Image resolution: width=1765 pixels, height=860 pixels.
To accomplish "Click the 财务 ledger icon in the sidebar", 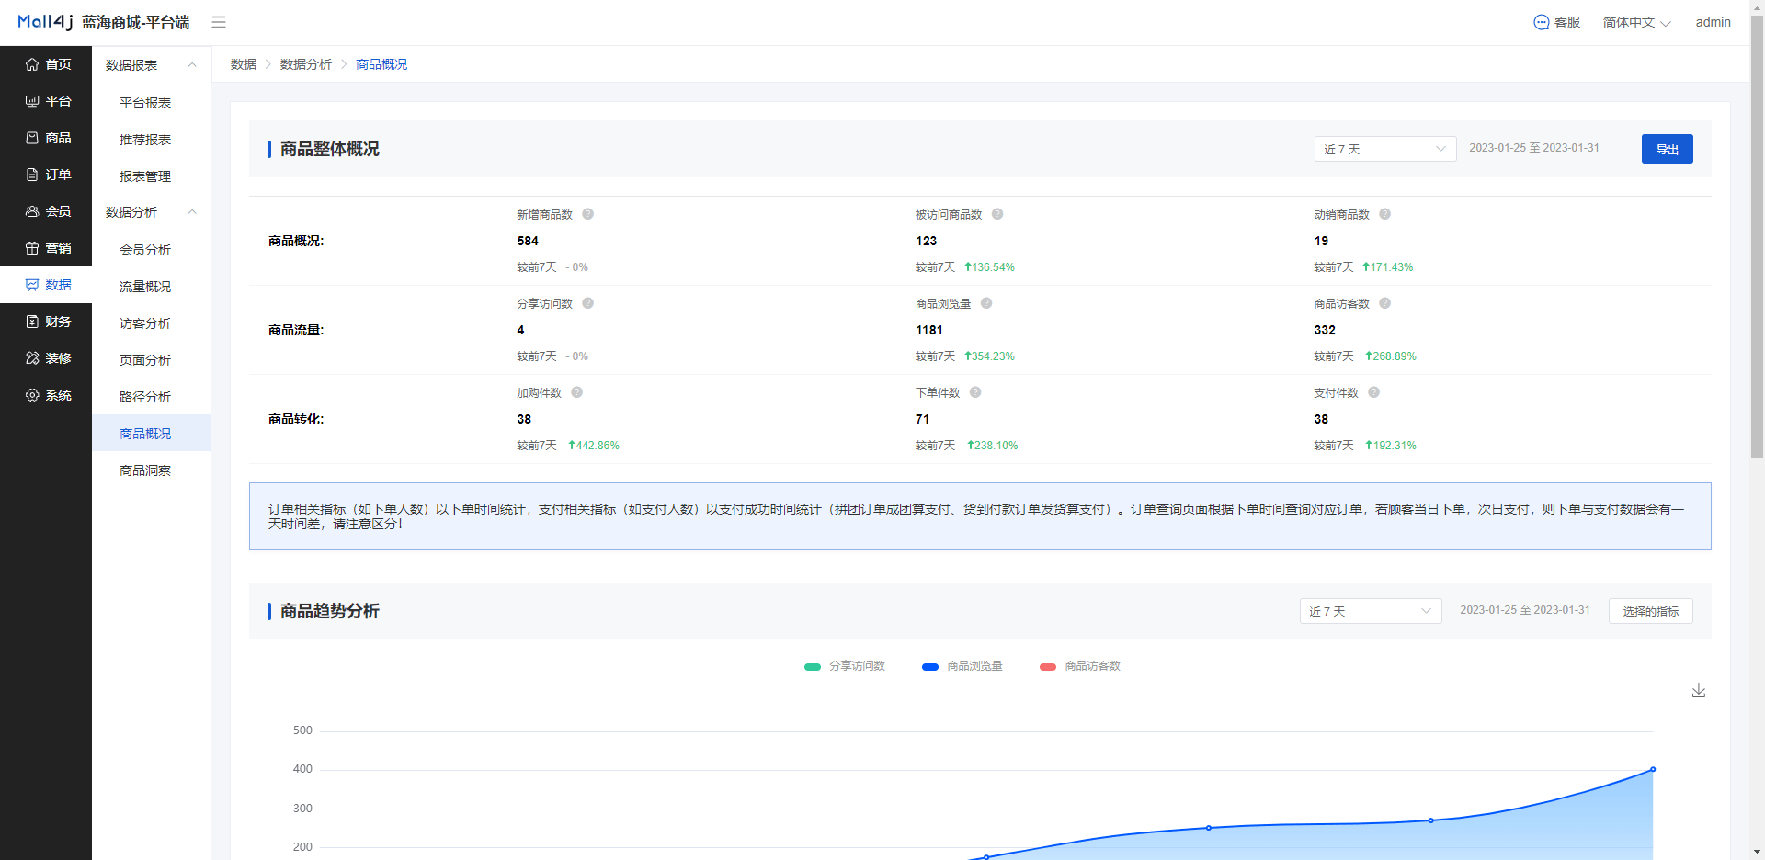I will point(32,322).
